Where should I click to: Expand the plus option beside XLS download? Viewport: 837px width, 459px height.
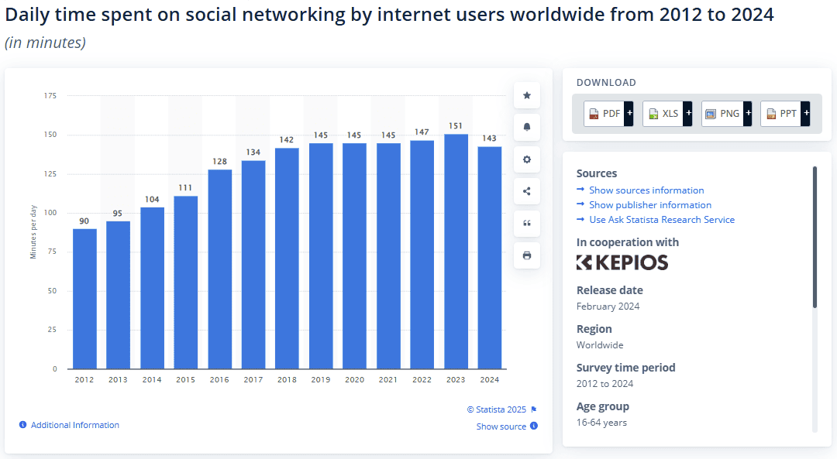[x=688, y=113]
